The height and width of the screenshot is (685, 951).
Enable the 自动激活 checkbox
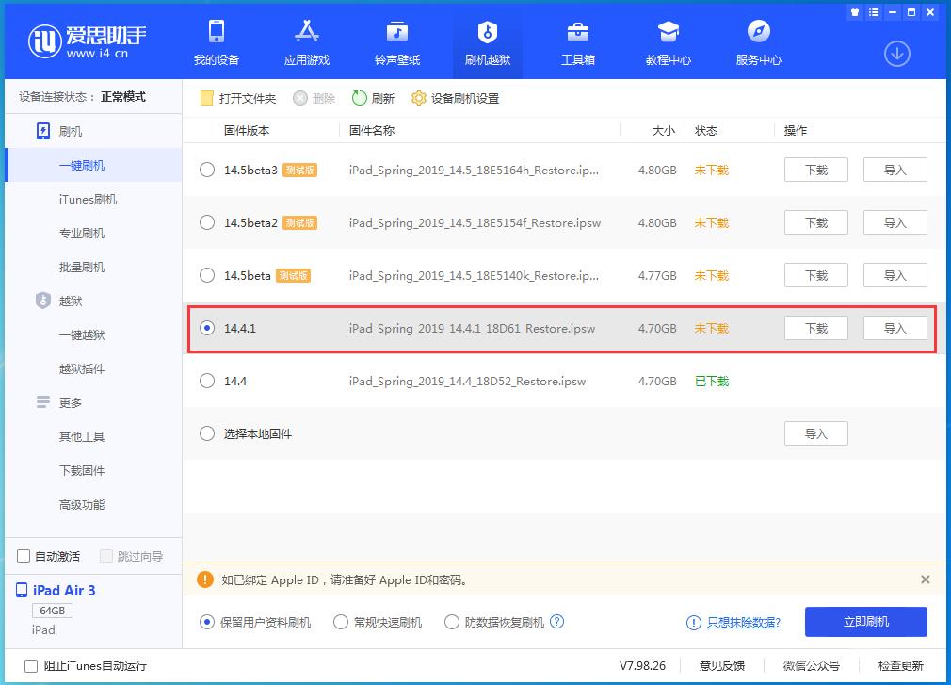pos(22,556)
